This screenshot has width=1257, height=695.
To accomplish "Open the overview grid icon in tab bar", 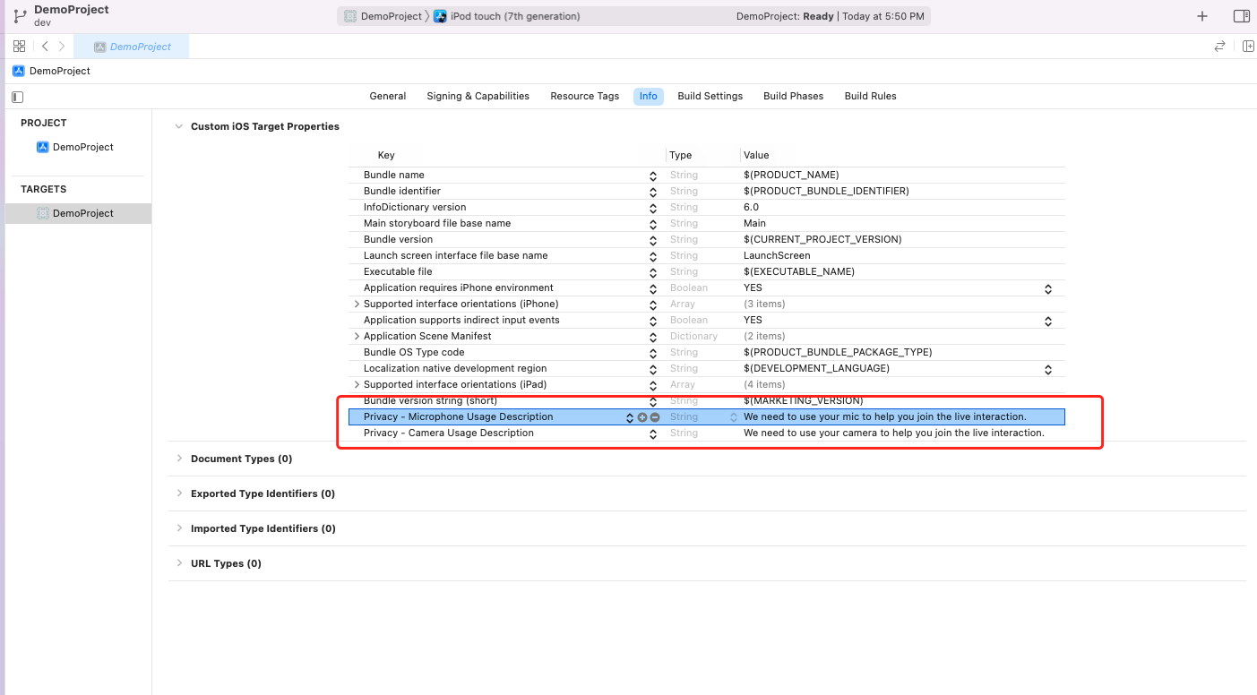I will point(19,46).
